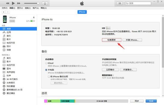164x105 pixels.
Task: Click the capacity value 59.60 GB
Action: coord(56,28)
